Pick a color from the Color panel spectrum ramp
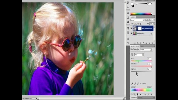The height and width of the screenshot is (100, 178). [141, 14]
